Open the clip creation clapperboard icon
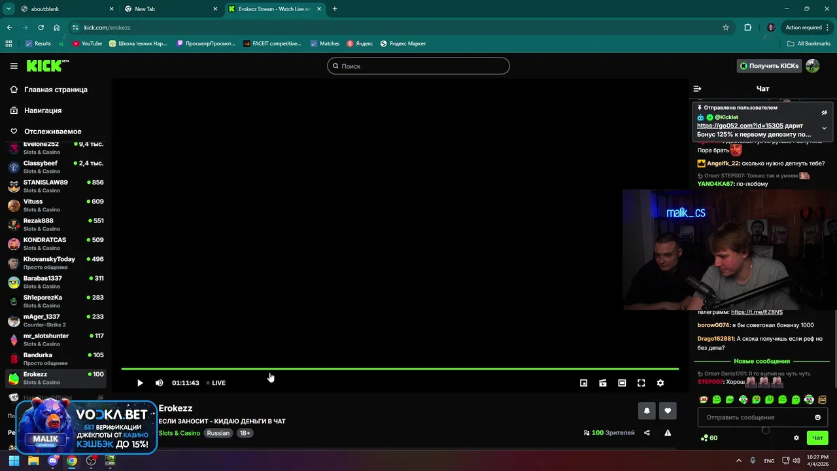The image size is (837, 471). click(x=603, y=383)
